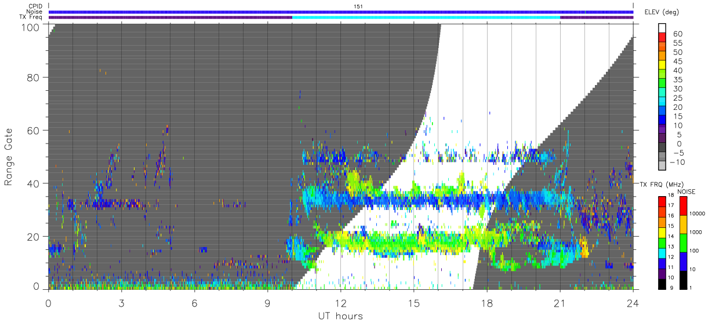The image size is (712, 328).
Task: Pick TX FRQ colorbar segment between 12 and 13
Action: click(x=663, y=253)
